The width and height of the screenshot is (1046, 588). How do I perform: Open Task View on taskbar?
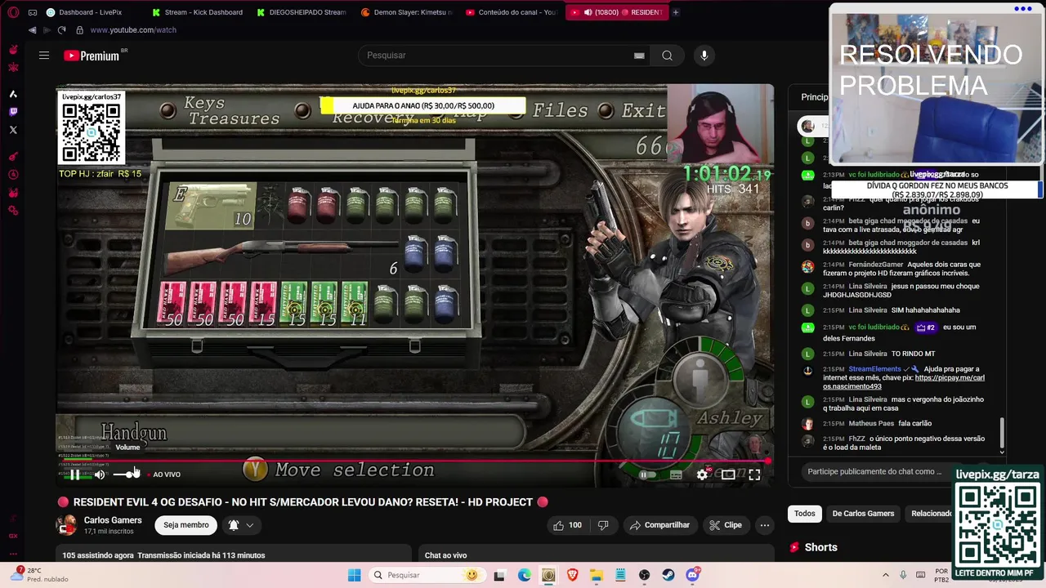coord(499,575)
